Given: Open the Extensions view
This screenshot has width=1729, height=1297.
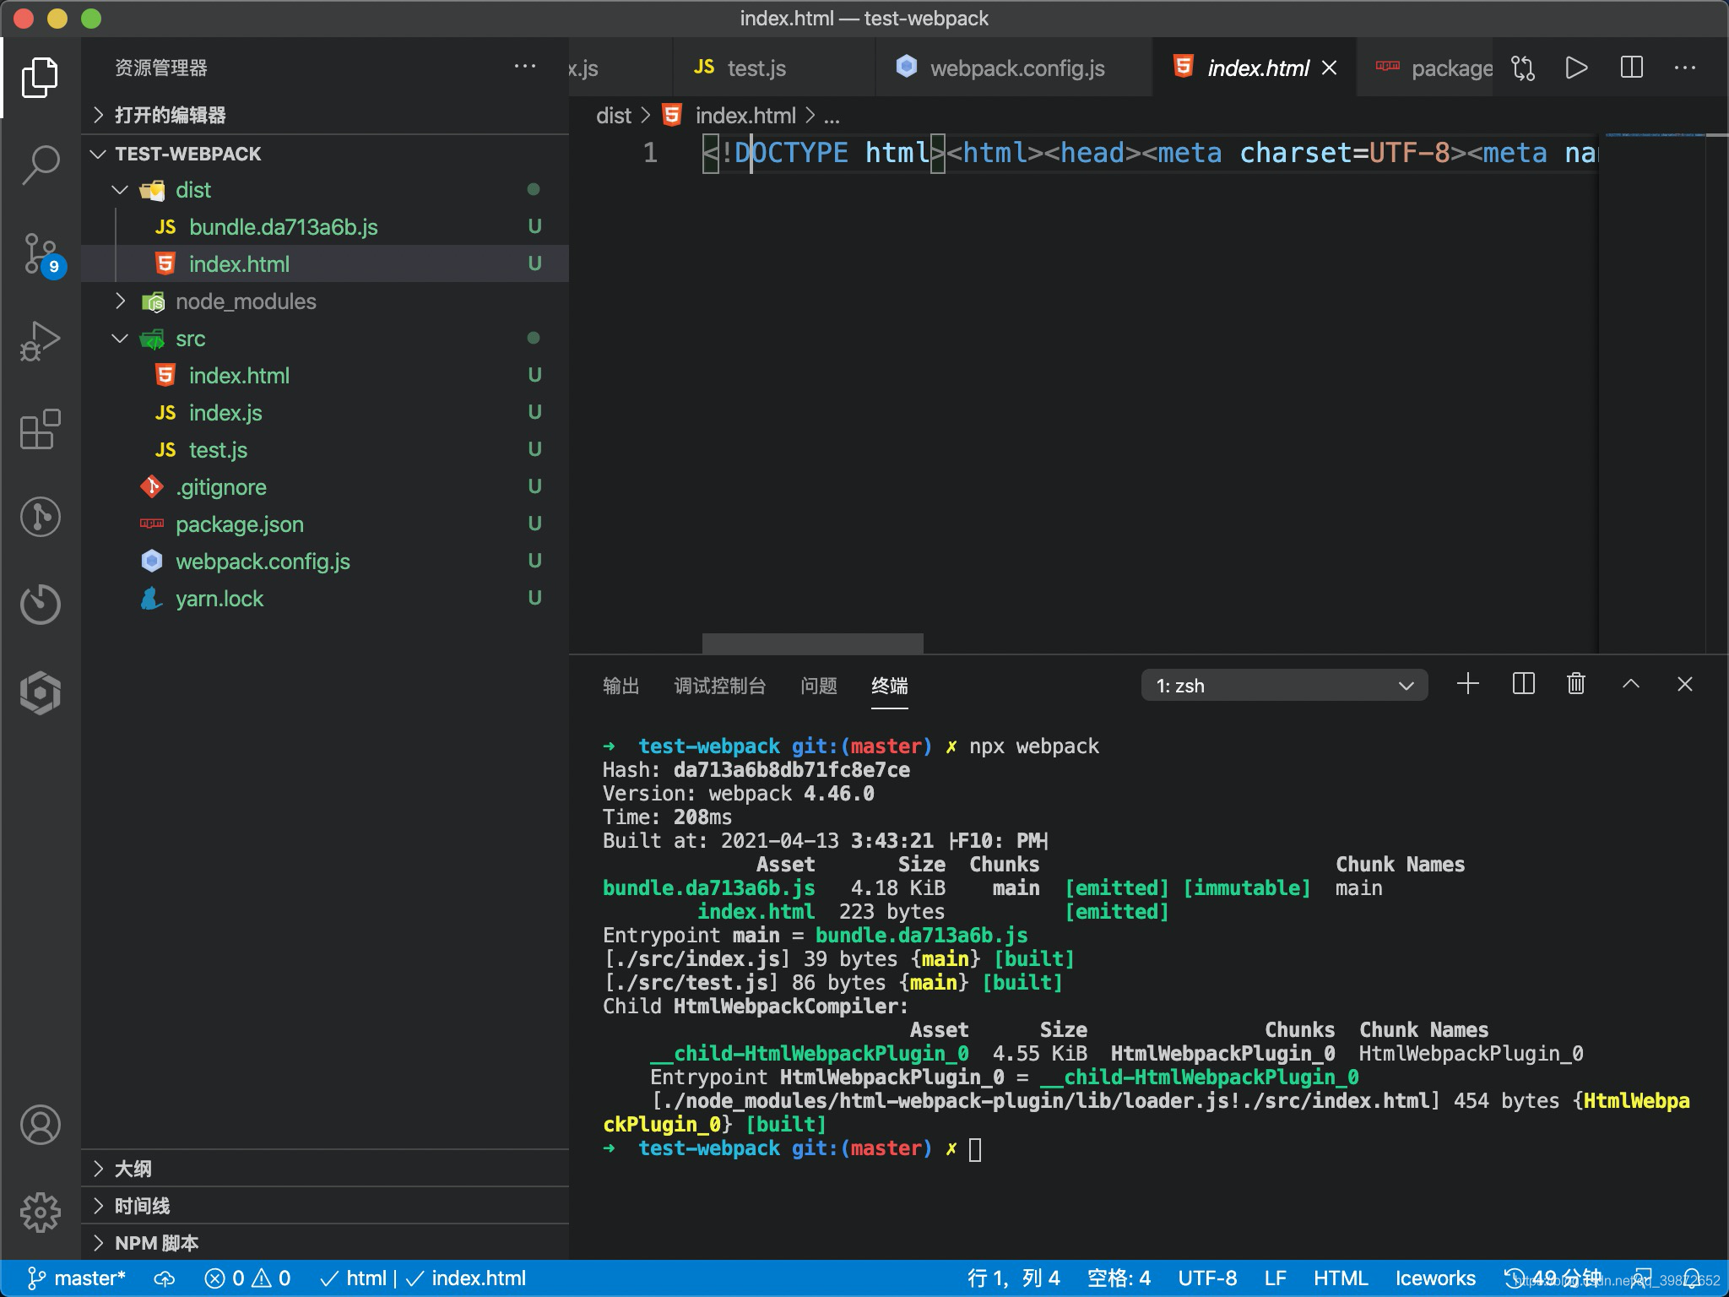Looking at the screenshot, I should tap(40, 429).
